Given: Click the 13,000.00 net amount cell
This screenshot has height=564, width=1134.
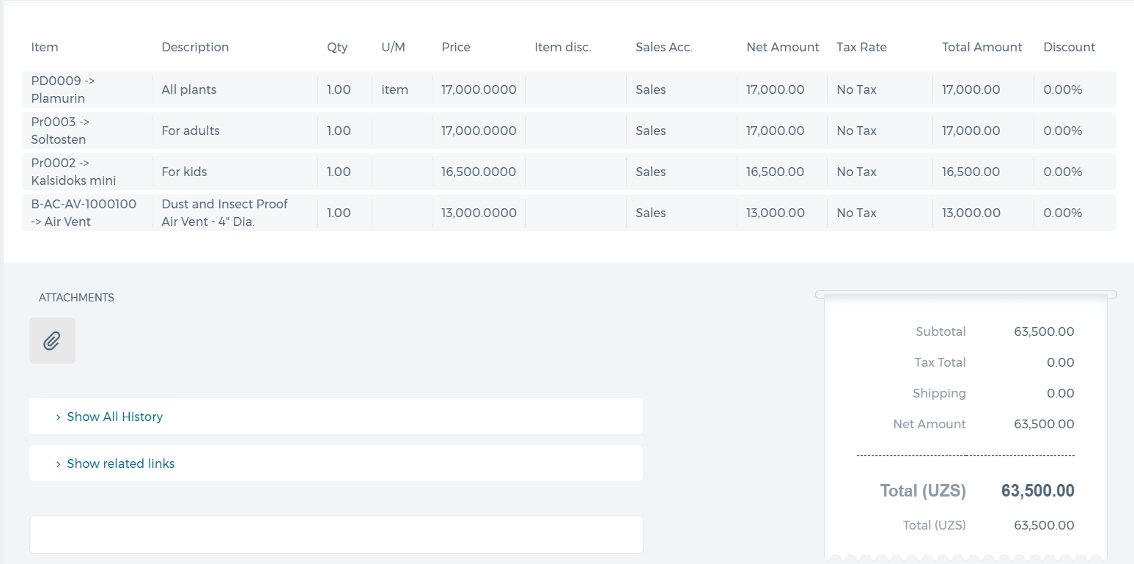Looking at the screenshot, I should click(x=782, y=213).
